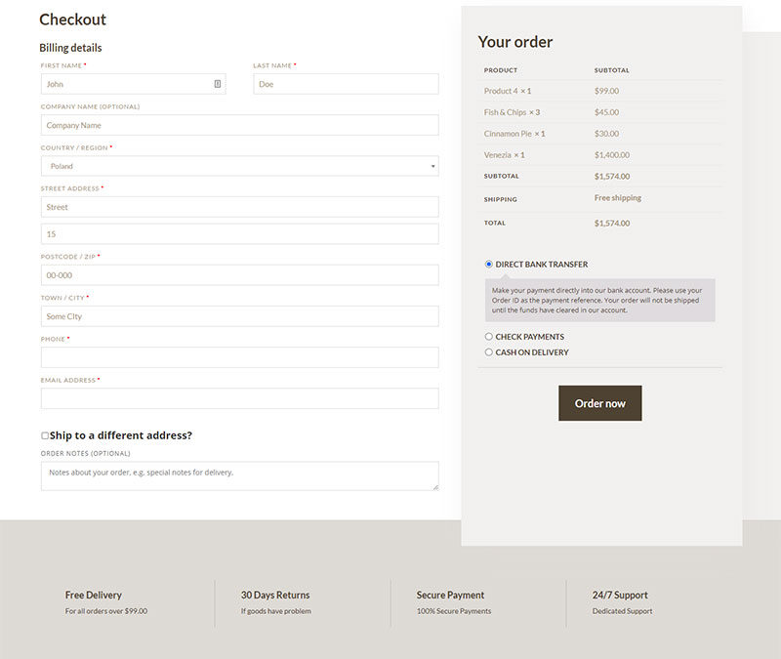The height and width of the screenshot is (659, 781).
Task: Click the autofill icon in First Name field
Action: 217,84
